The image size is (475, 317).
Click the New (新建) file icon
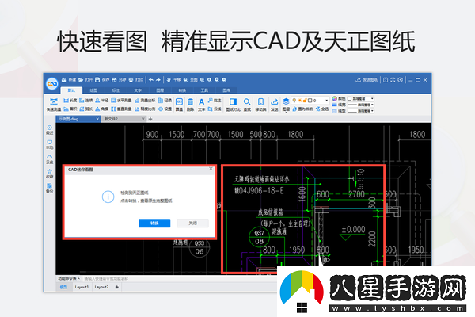[x=64, y=80]
